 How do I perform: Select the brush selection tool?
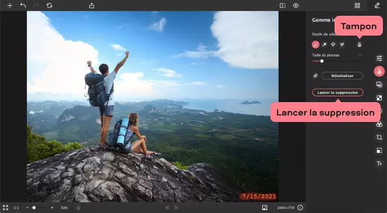tap(315, 44)
